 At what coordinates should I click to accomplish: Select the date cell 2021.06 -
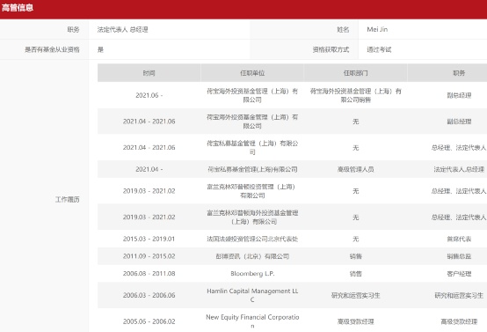pos(149,95)
